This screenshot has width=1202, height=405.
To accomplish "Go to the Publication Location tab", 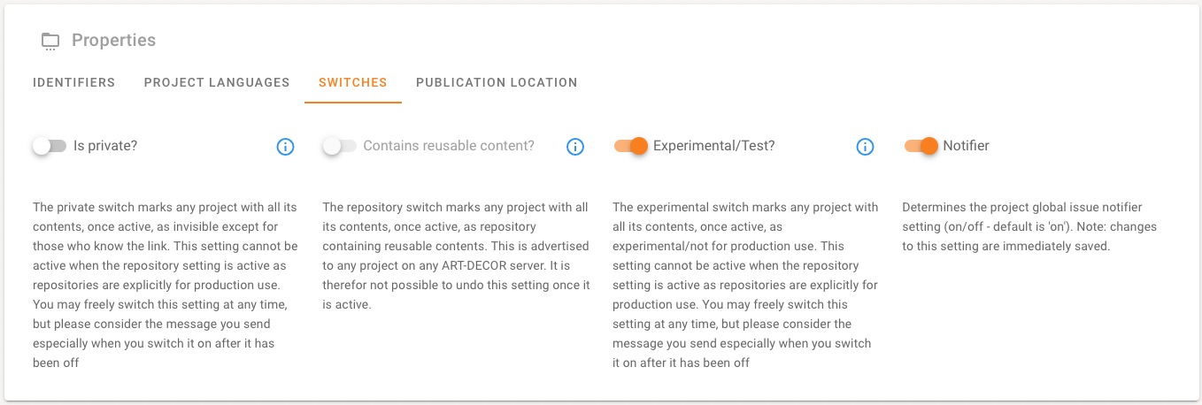I will pyautogui.click(x=497, y=82).
